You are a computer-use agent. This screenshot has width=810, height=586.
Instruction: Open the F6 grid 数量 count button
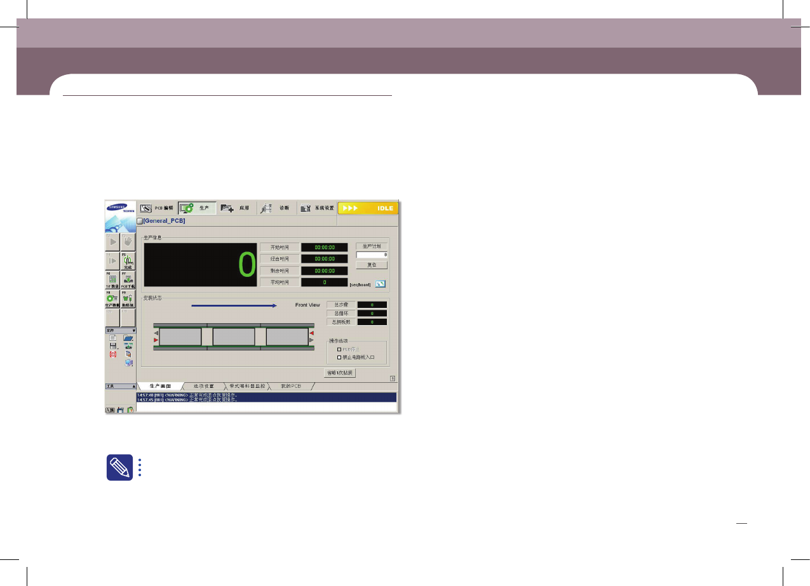(x=112, y=280)
